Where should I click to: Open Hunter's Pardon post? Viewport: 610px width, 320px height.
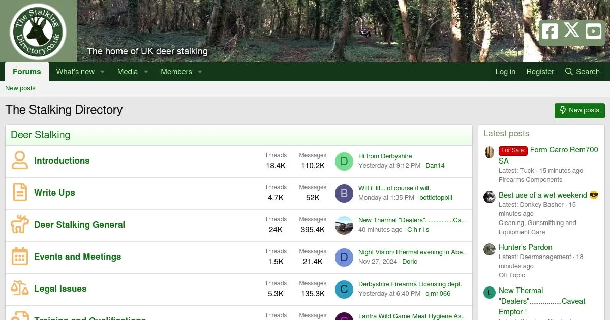point(526,247)
